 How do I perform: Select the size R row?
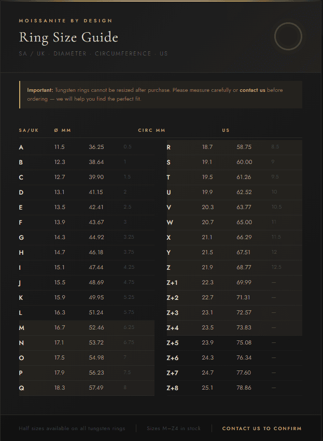[234, 147]
